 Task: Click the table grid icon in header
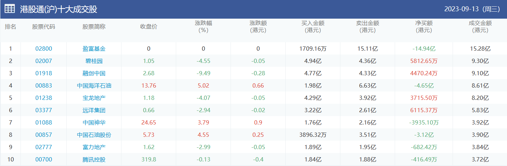click(x=10, y=9)
